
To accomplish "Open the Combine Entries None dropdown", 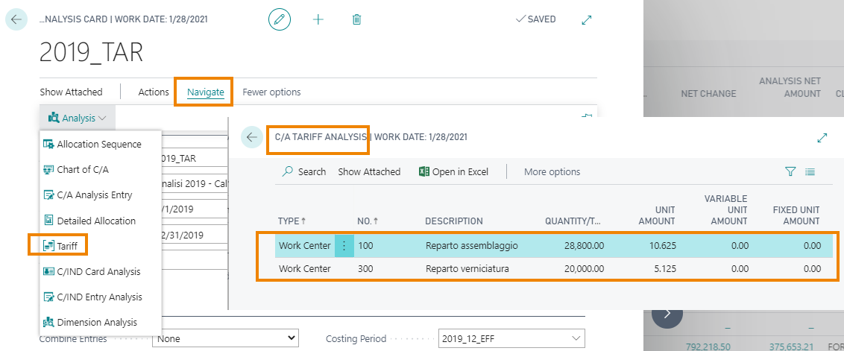I will tap(225, 338).
